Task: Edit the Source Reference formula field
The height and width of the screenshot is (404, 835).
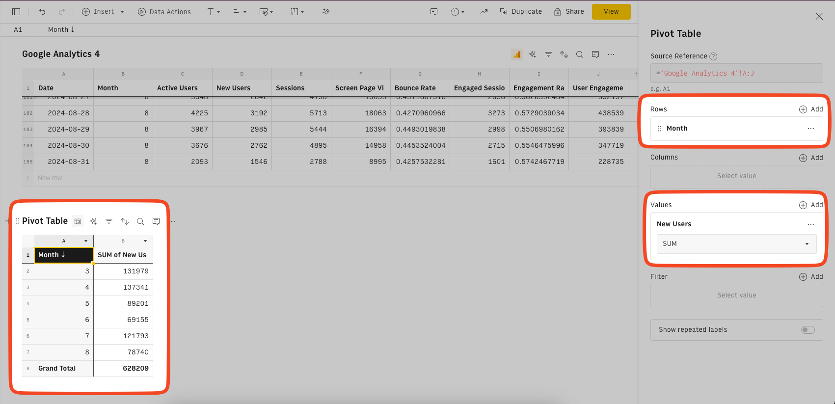Action: pyautogui.click(x=736, y=73)
